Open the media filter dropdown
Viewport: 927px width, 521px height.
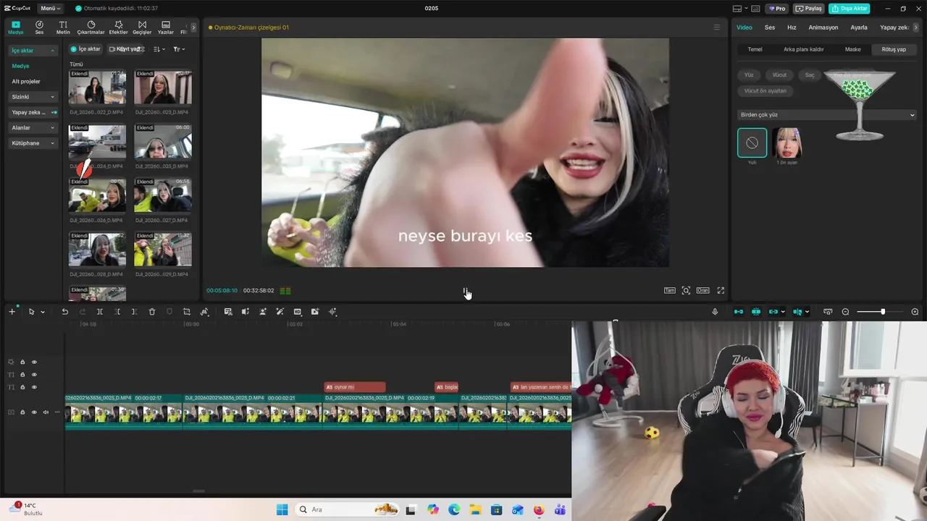179,49
